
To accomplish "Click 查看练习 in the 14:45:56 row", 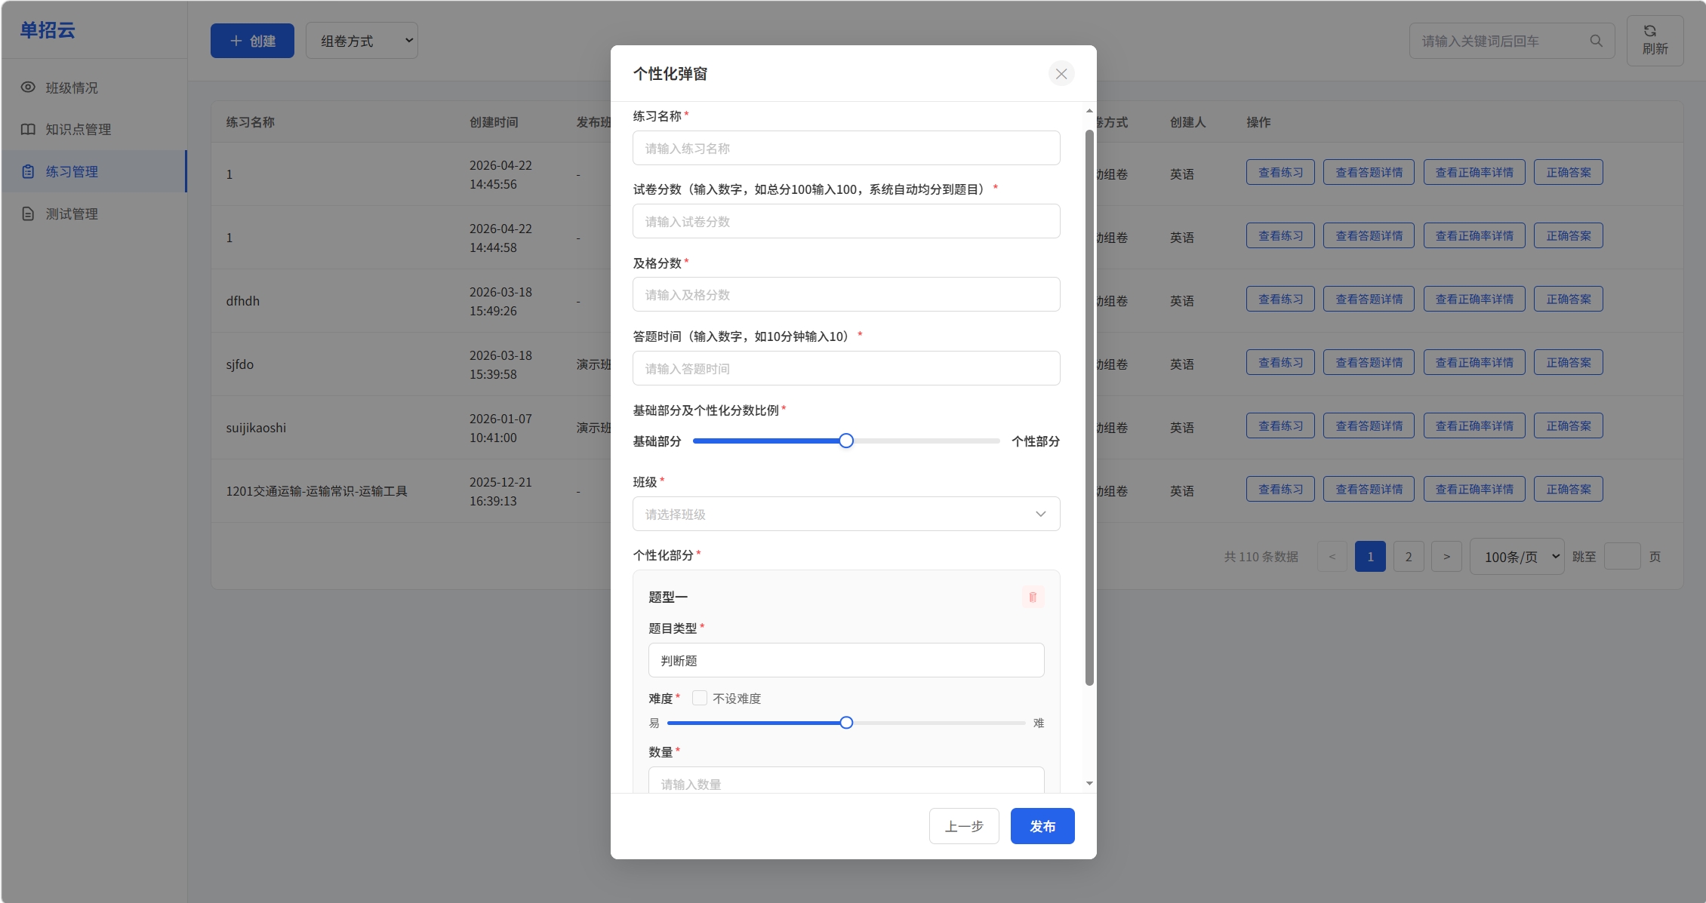I will tap(1280, 173).
